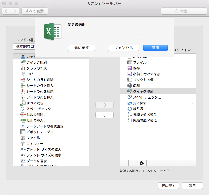Click the コピー icon in the command list
Screen dimensions: 209x195
(x=23, y=74)
